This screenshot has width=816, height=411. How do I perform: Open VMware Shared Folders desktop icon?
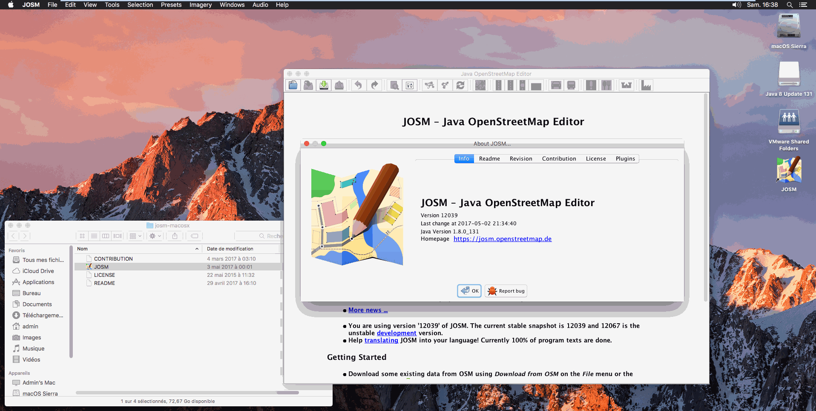(789, 130)
